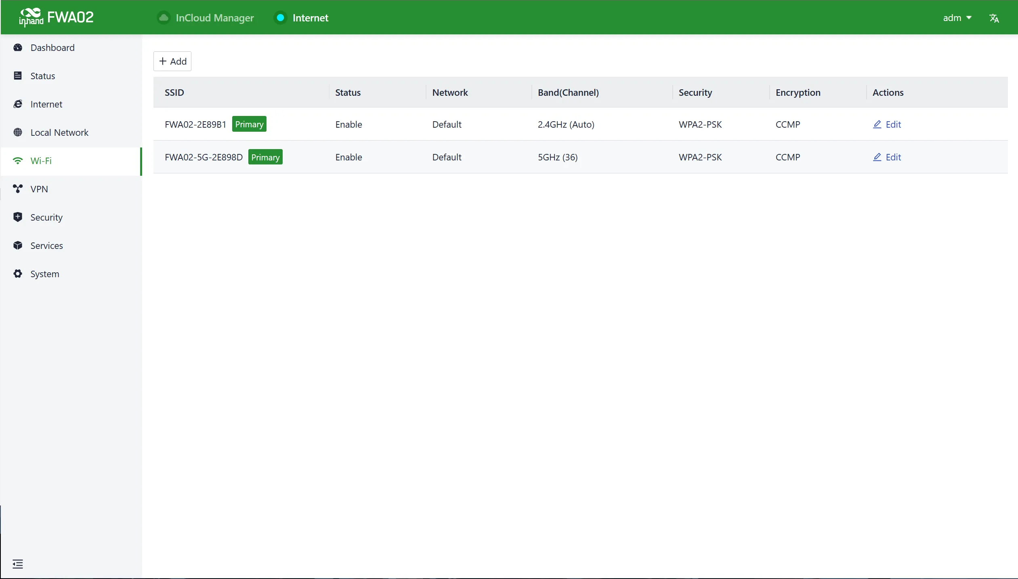Click the InHand FWA02 logo

(56, 17)
